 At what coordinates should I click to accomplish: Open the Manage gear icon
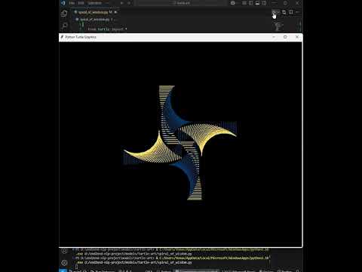pyautogui.click(x=64, y=263)
